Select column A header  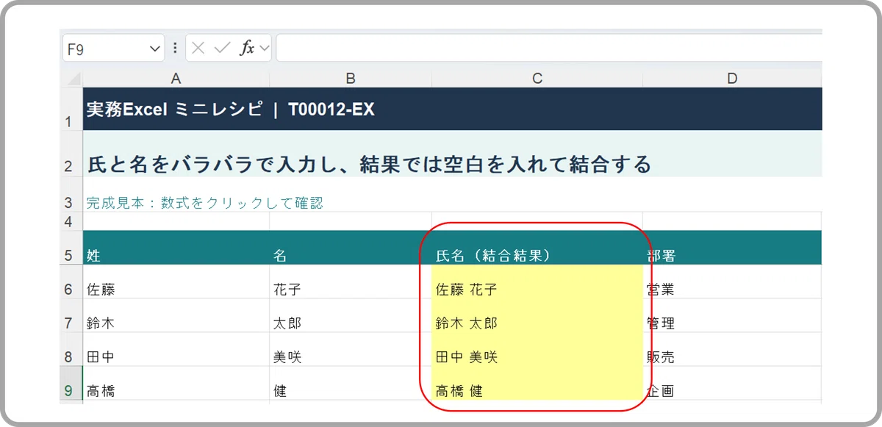pos(176,79)
